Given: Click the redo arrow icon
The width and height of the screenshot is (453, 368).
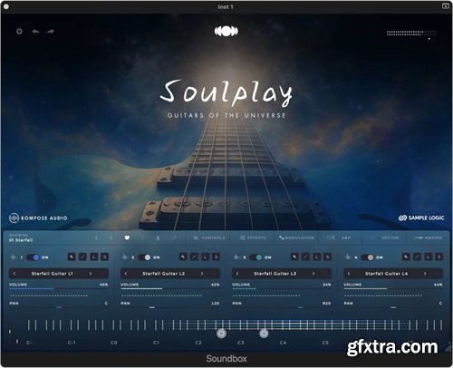Looking at the screenshot, I should click(51, 31).
